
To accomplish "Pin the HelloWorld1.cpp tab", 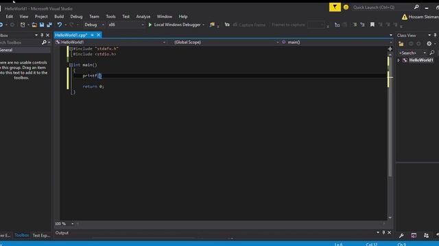I will tap(92, 35).
